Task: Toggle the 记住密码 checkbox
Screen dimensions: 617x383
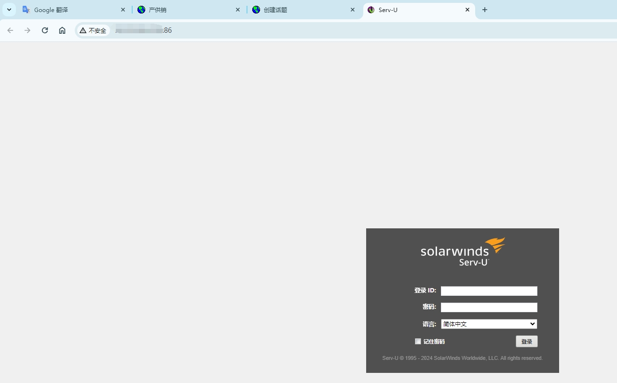Action: [x=418, y=342]
